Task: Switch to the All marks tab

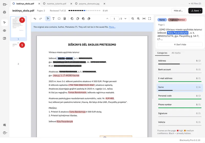Action: [176, 53]
